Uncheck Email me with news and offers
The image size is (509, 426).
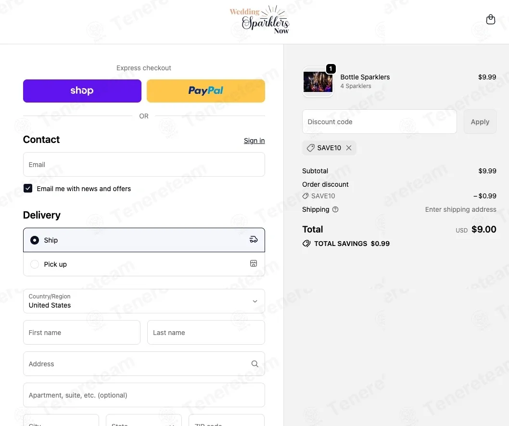click(x=28, y=188)
